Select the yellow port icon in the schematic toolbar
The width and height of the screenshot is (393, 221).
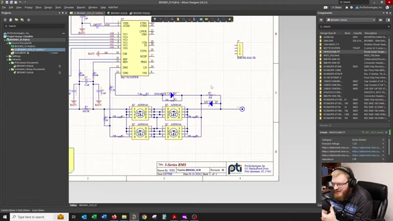[207, 19]
